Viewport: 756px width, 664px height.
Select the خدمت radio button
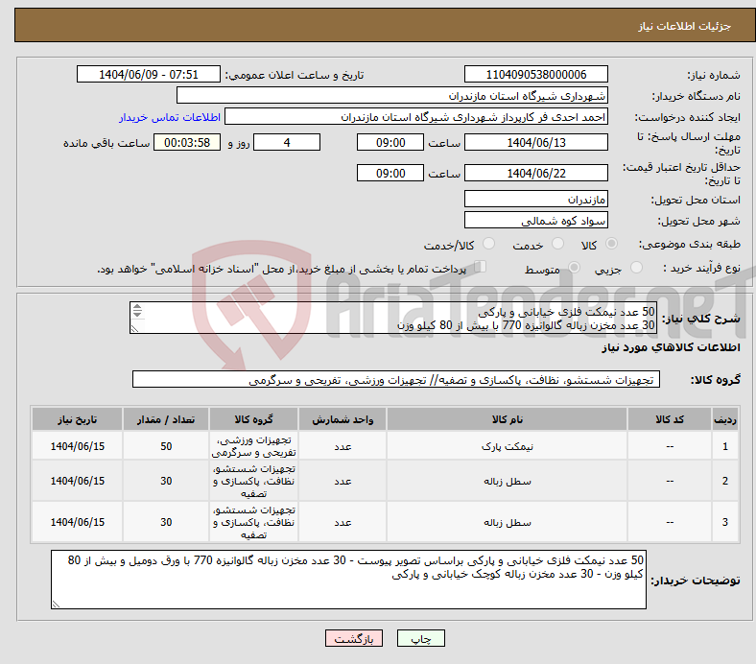[557, 244]
